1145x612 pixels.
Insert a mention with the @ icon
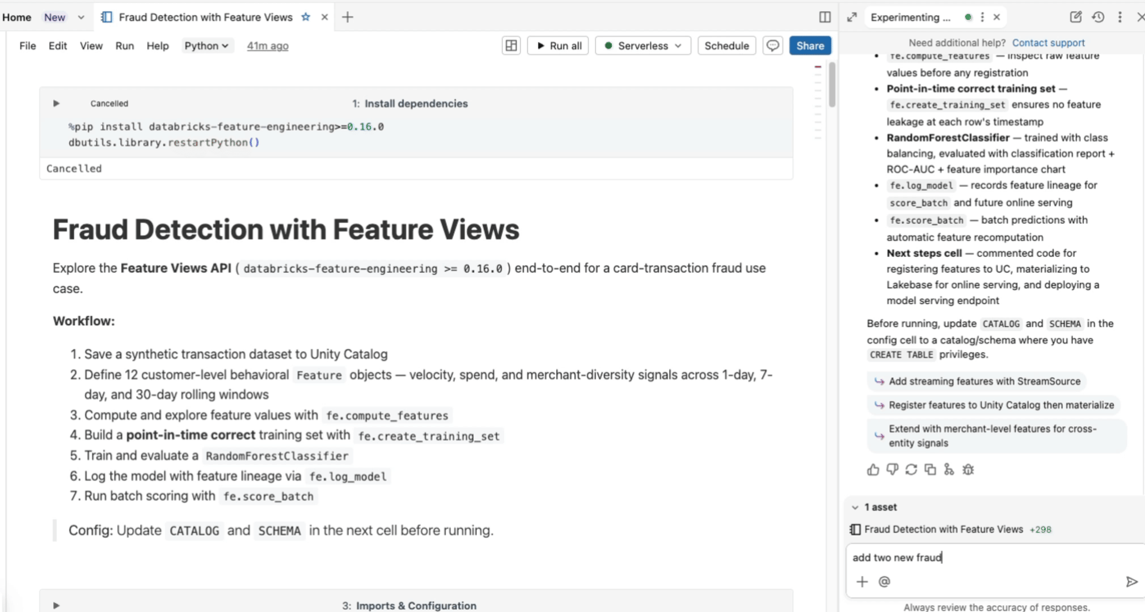point(884,581)
